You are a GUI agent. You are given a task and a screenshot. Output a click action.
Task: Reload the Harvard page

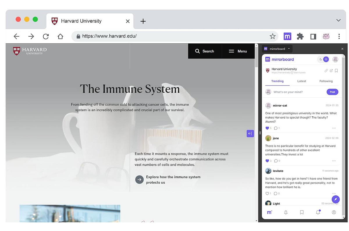(46, 36)
